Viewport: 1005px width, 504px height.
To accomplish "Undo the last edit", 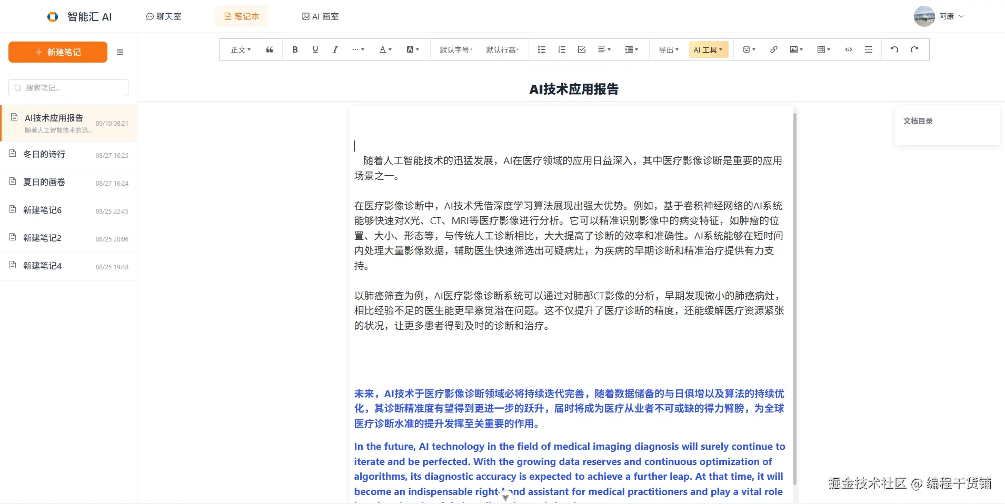I will (894, 49).
